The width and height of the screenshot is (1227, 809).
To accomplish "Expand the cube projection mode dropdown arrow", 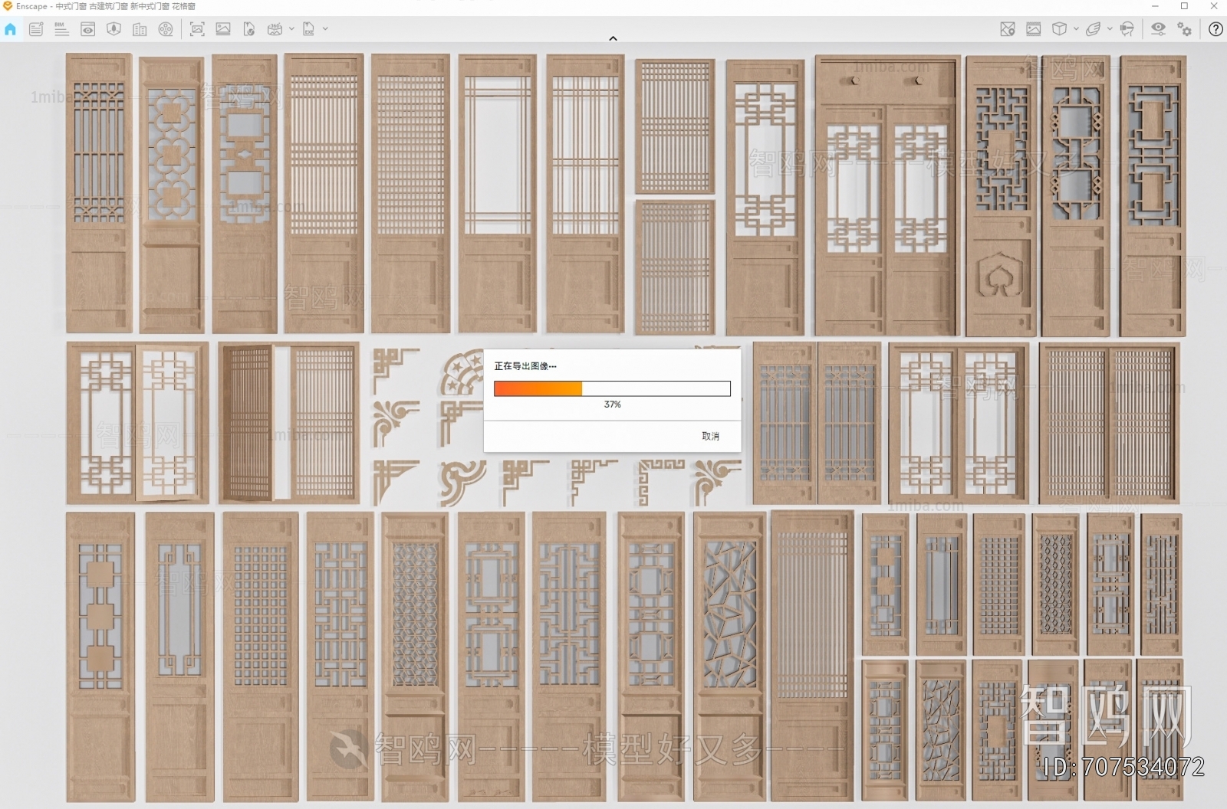I will tap(1076, 29).
